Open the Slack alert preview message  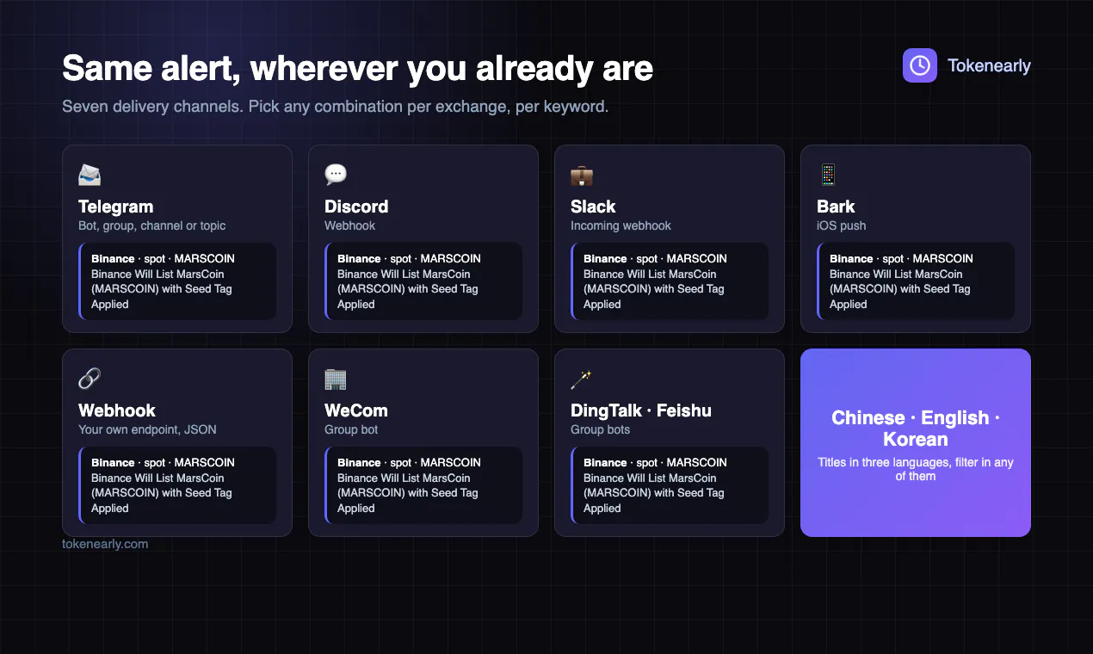pyautogui.click(x=670, y=281)
